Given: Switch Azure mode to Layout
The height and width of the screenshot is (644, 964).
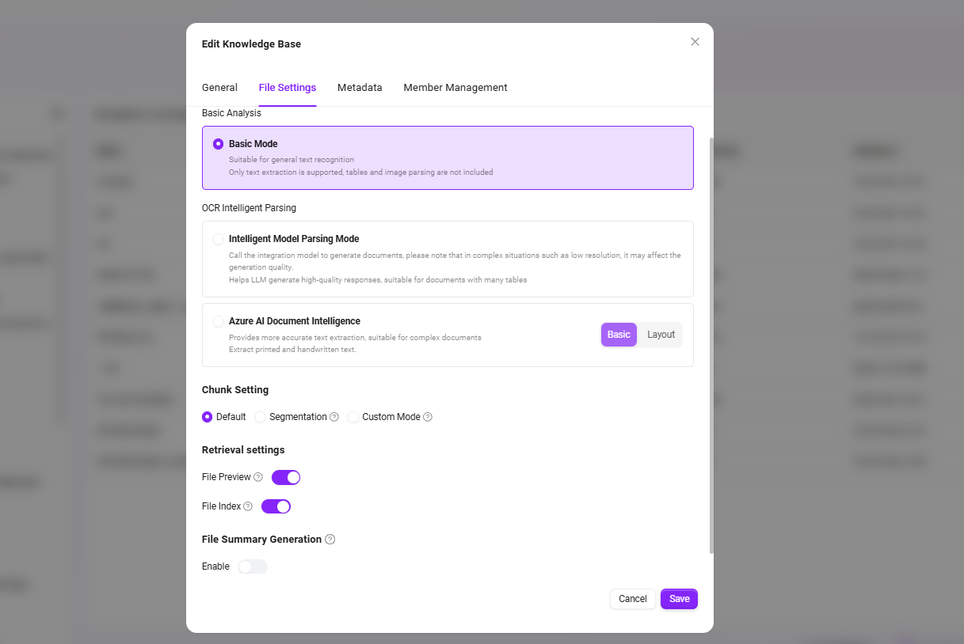Looking at the screenshot, I should [661, 335].
